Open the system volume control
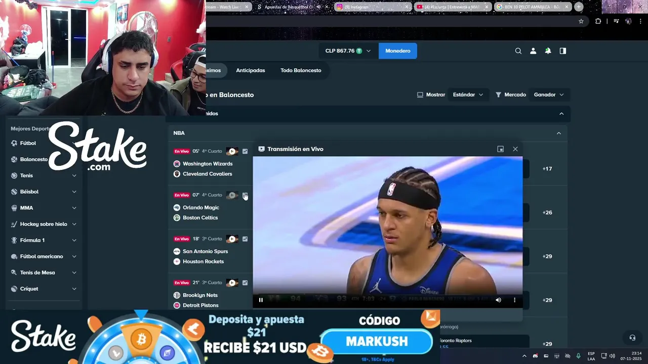Image resolution: width=648 pixels, height=364 pixels. point(612,356)
